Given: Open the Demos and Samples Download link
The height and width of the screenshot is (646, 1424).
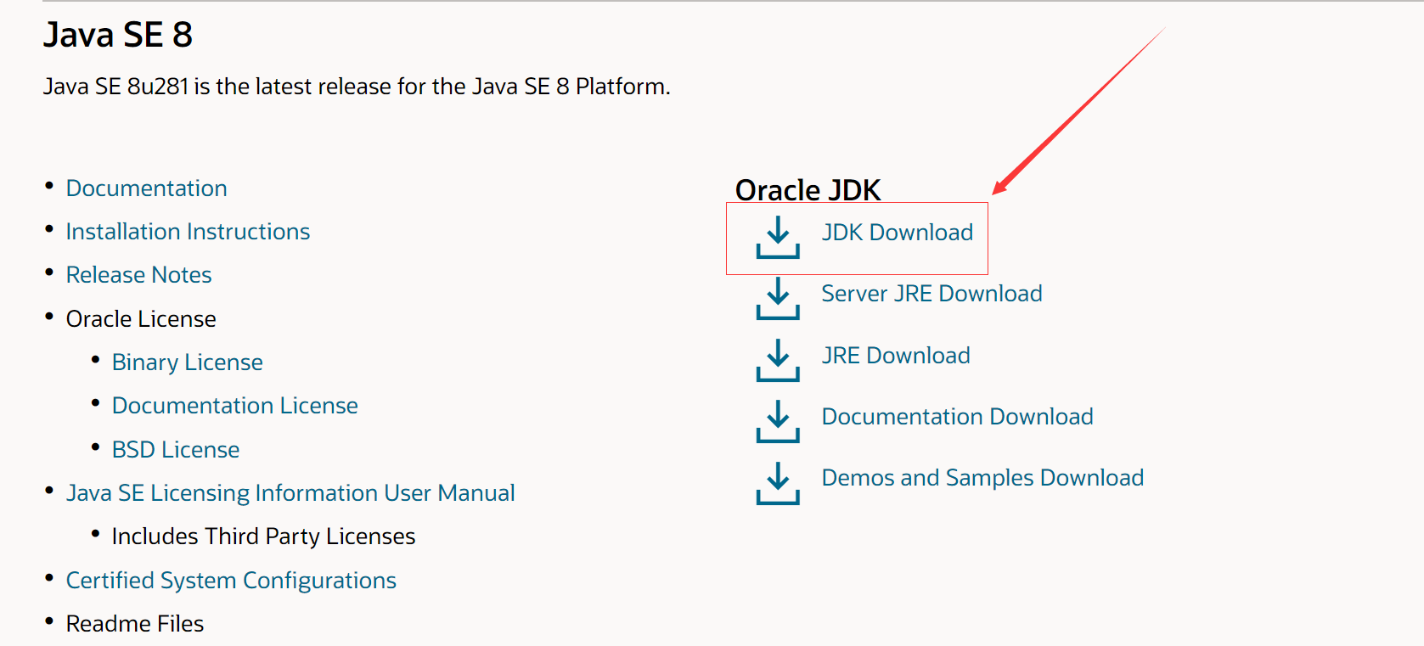Looking at the screenshot, I should click(x=982, y=478).
